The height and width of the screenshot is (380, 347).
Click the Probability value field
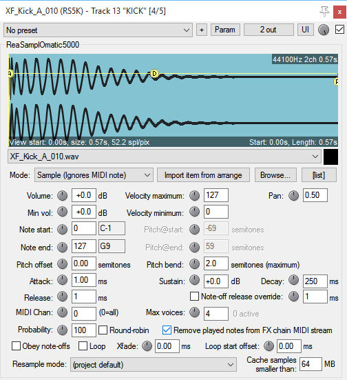click(x=84, y=330)
